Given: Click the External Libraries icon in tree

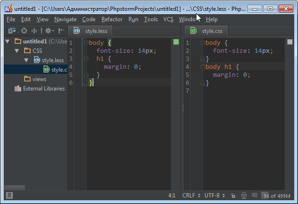Looking at the screenshot, I should tap(17, 89).
